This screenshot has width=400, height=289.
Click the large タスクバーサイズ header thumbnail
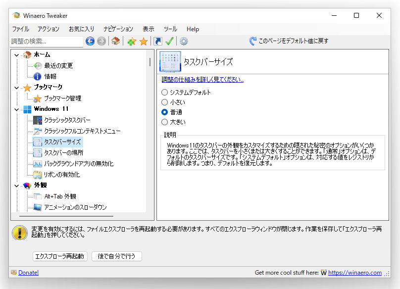(x=170, y=61)
